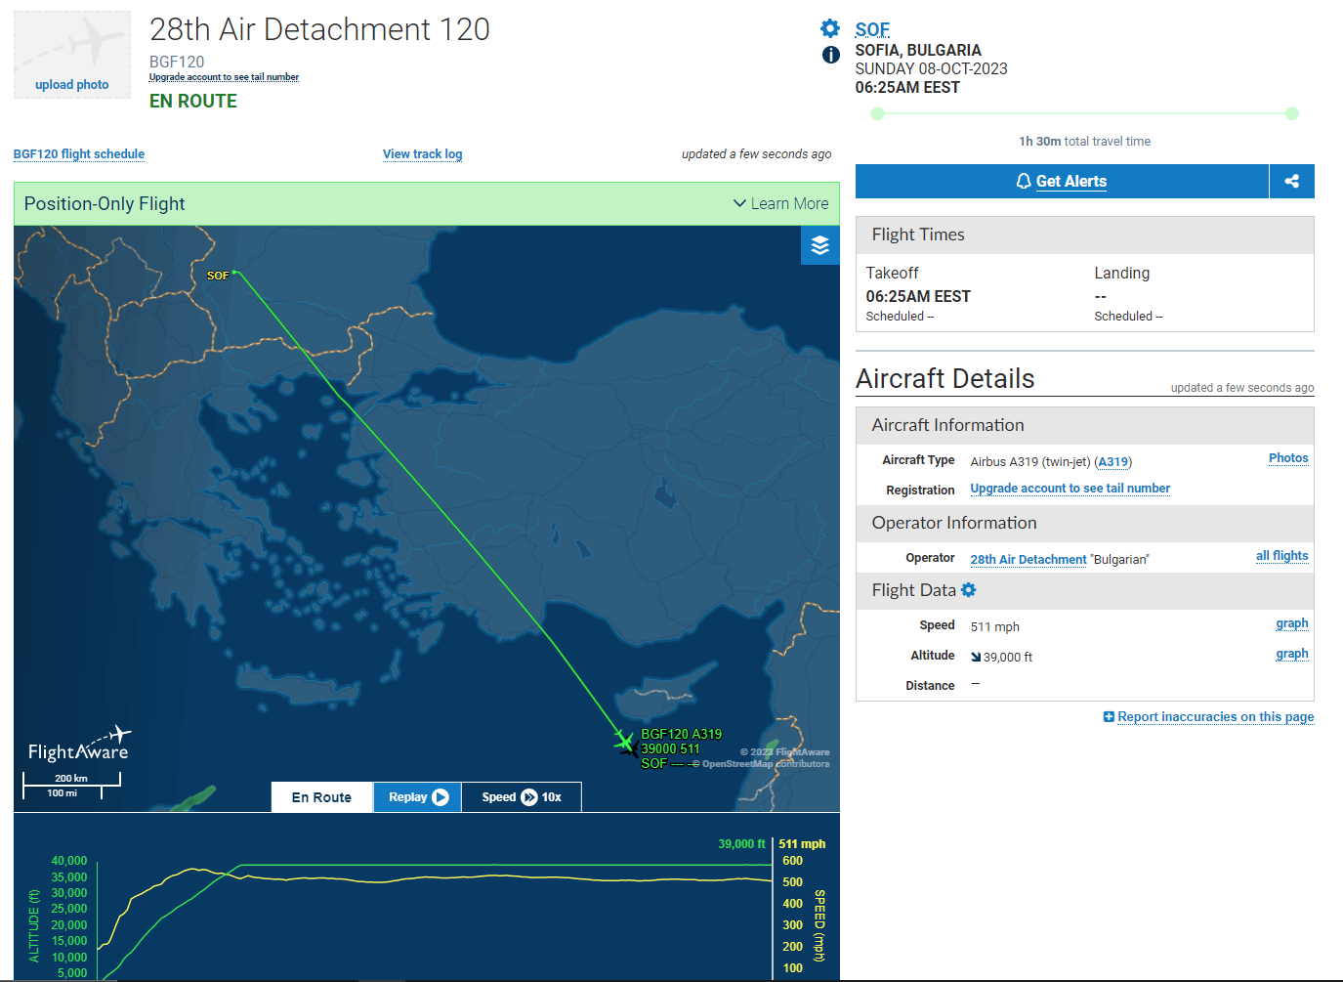The width and height of the screenshot is (1343, 982).
Task: Expand the Learn More section
Action: pyautogui.click(x=780, y=203)
